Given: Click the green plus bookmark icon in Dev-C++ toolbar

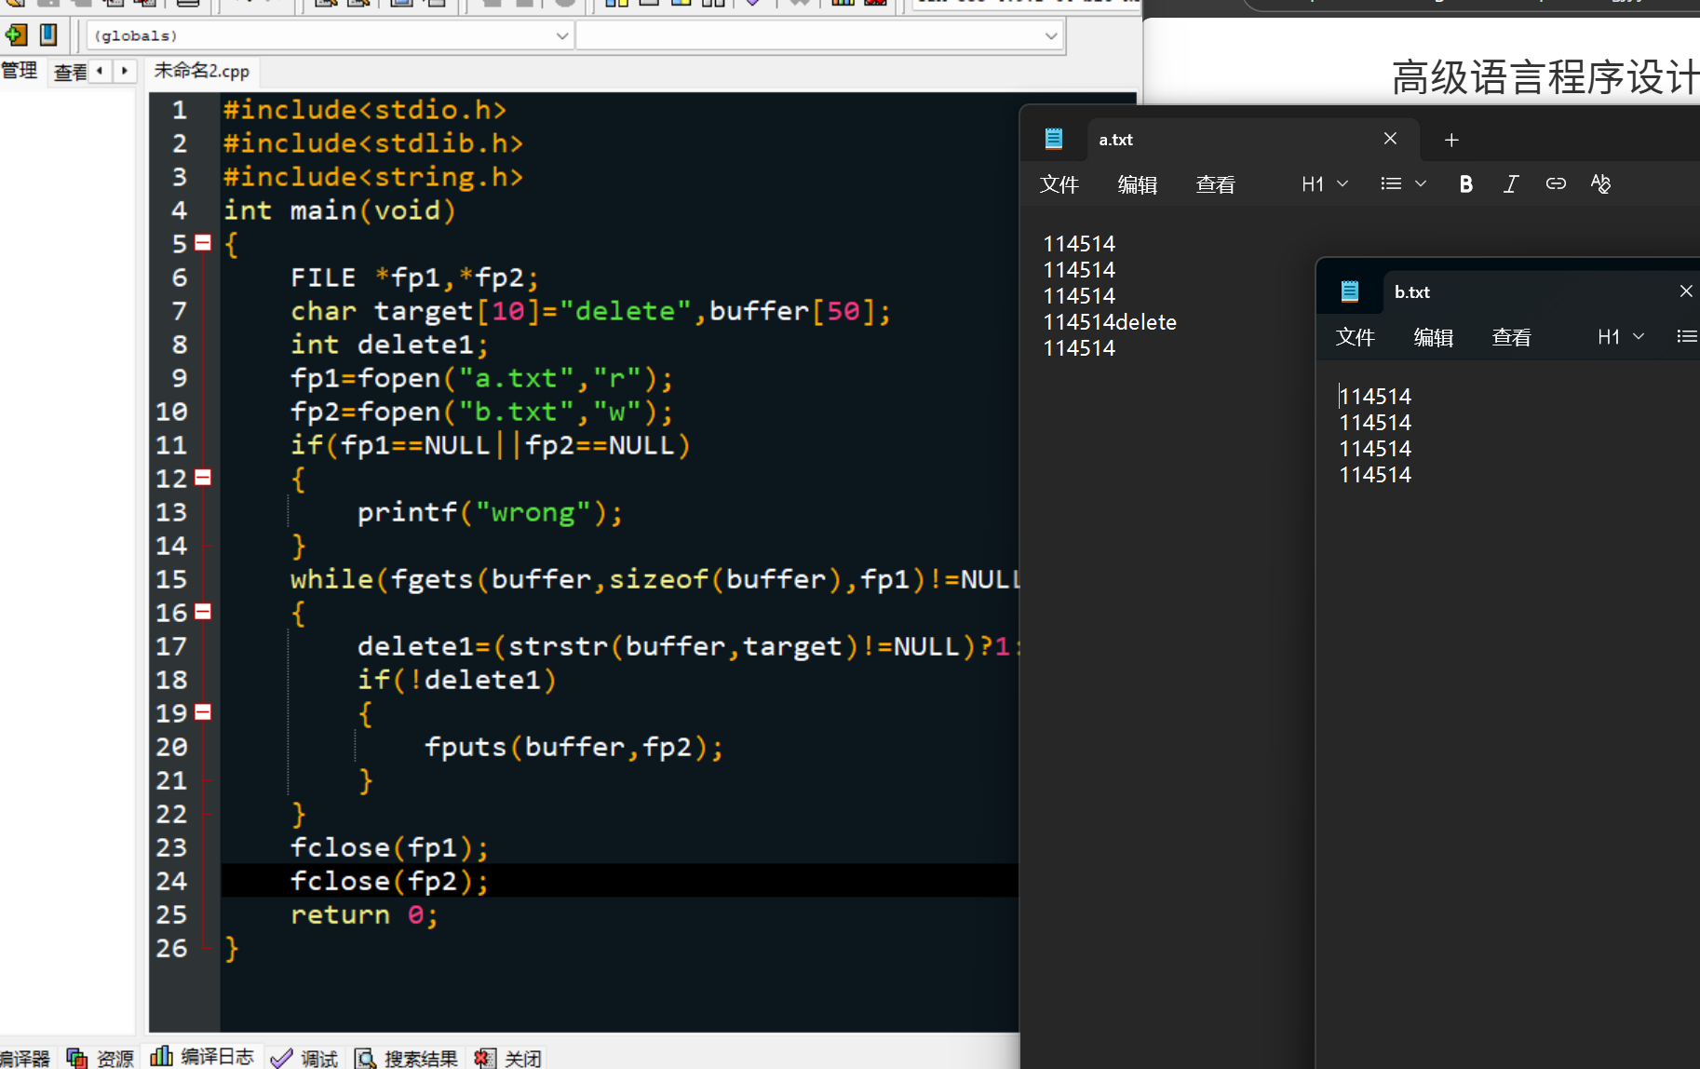Looking at the screenshot, I should click(16, 35).
